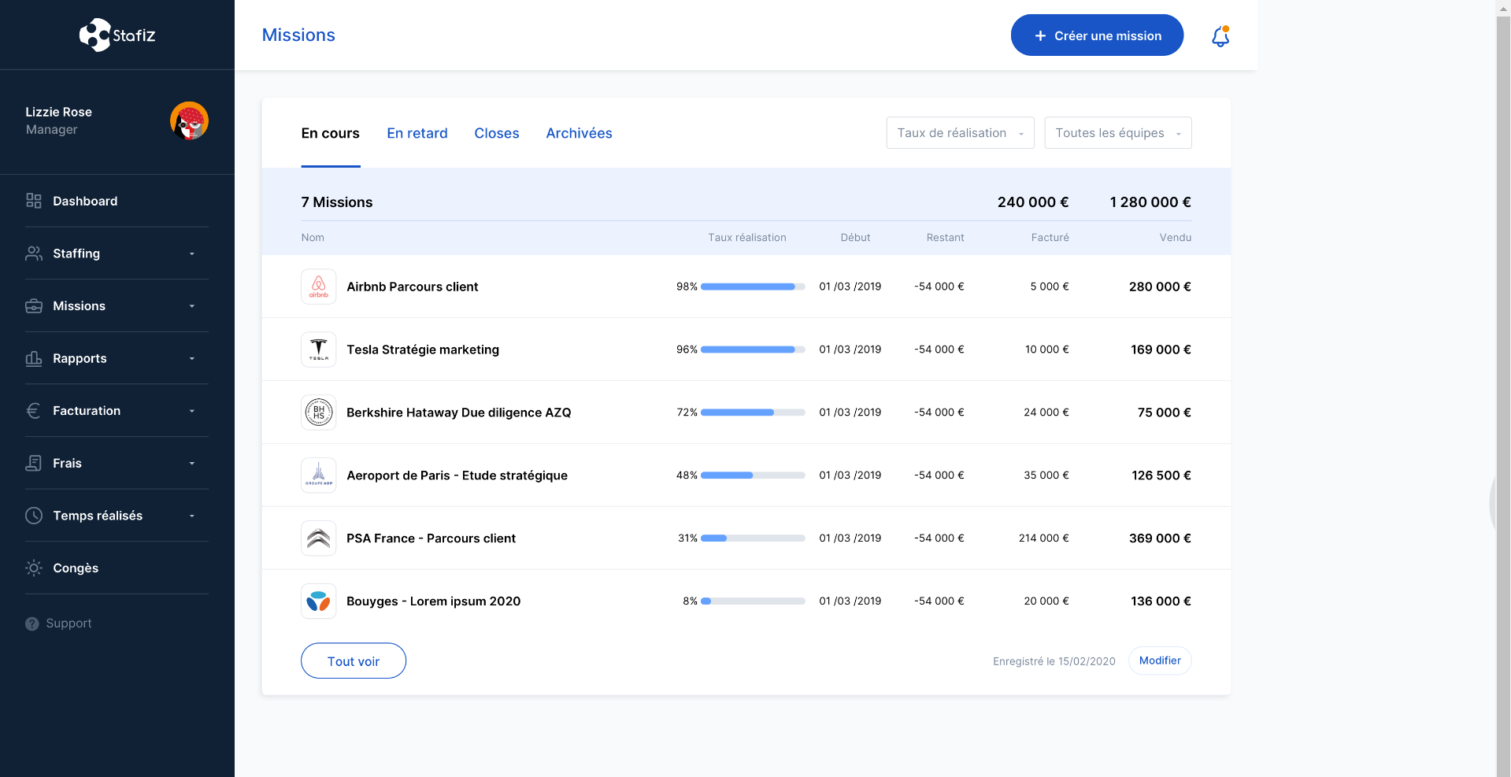Viewport: 1511px width, 777px height.
Task: Click the Modifier button
Action: (x=1160, y=660)
